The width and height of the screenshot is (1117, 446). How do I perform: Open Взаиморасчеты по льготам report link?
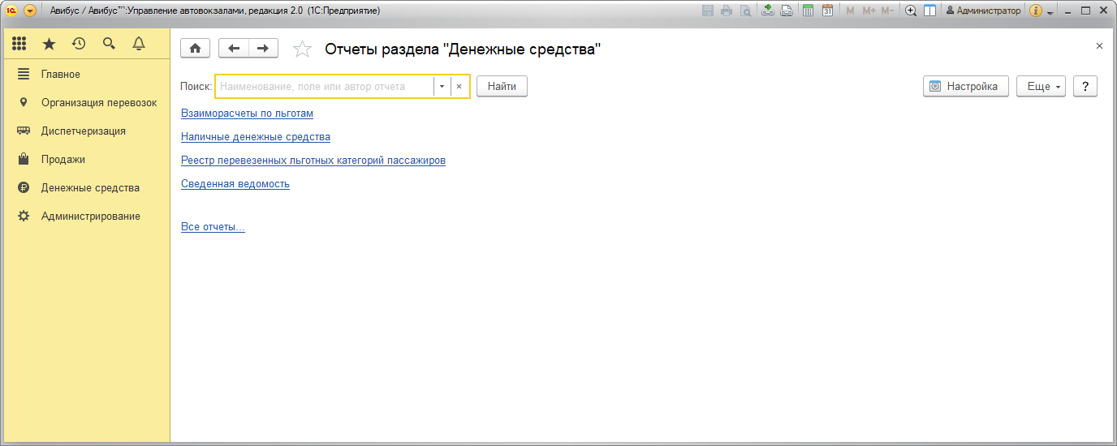247,114
